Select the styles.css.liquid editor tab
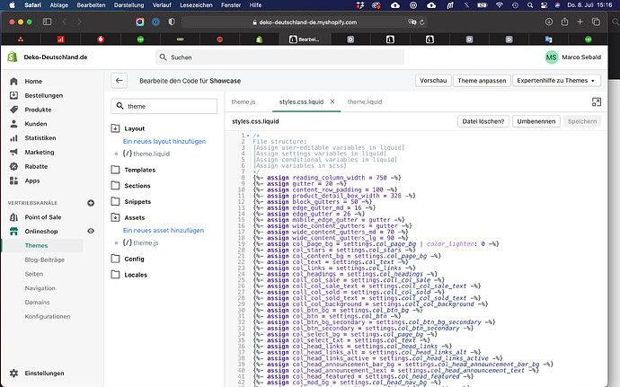Image resolution: width=620 pixels, height=387 pixels. tap(301, 101)
